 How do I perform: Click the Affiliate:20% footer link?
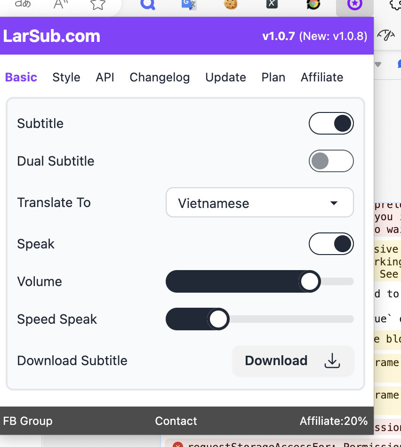(334, 421)
